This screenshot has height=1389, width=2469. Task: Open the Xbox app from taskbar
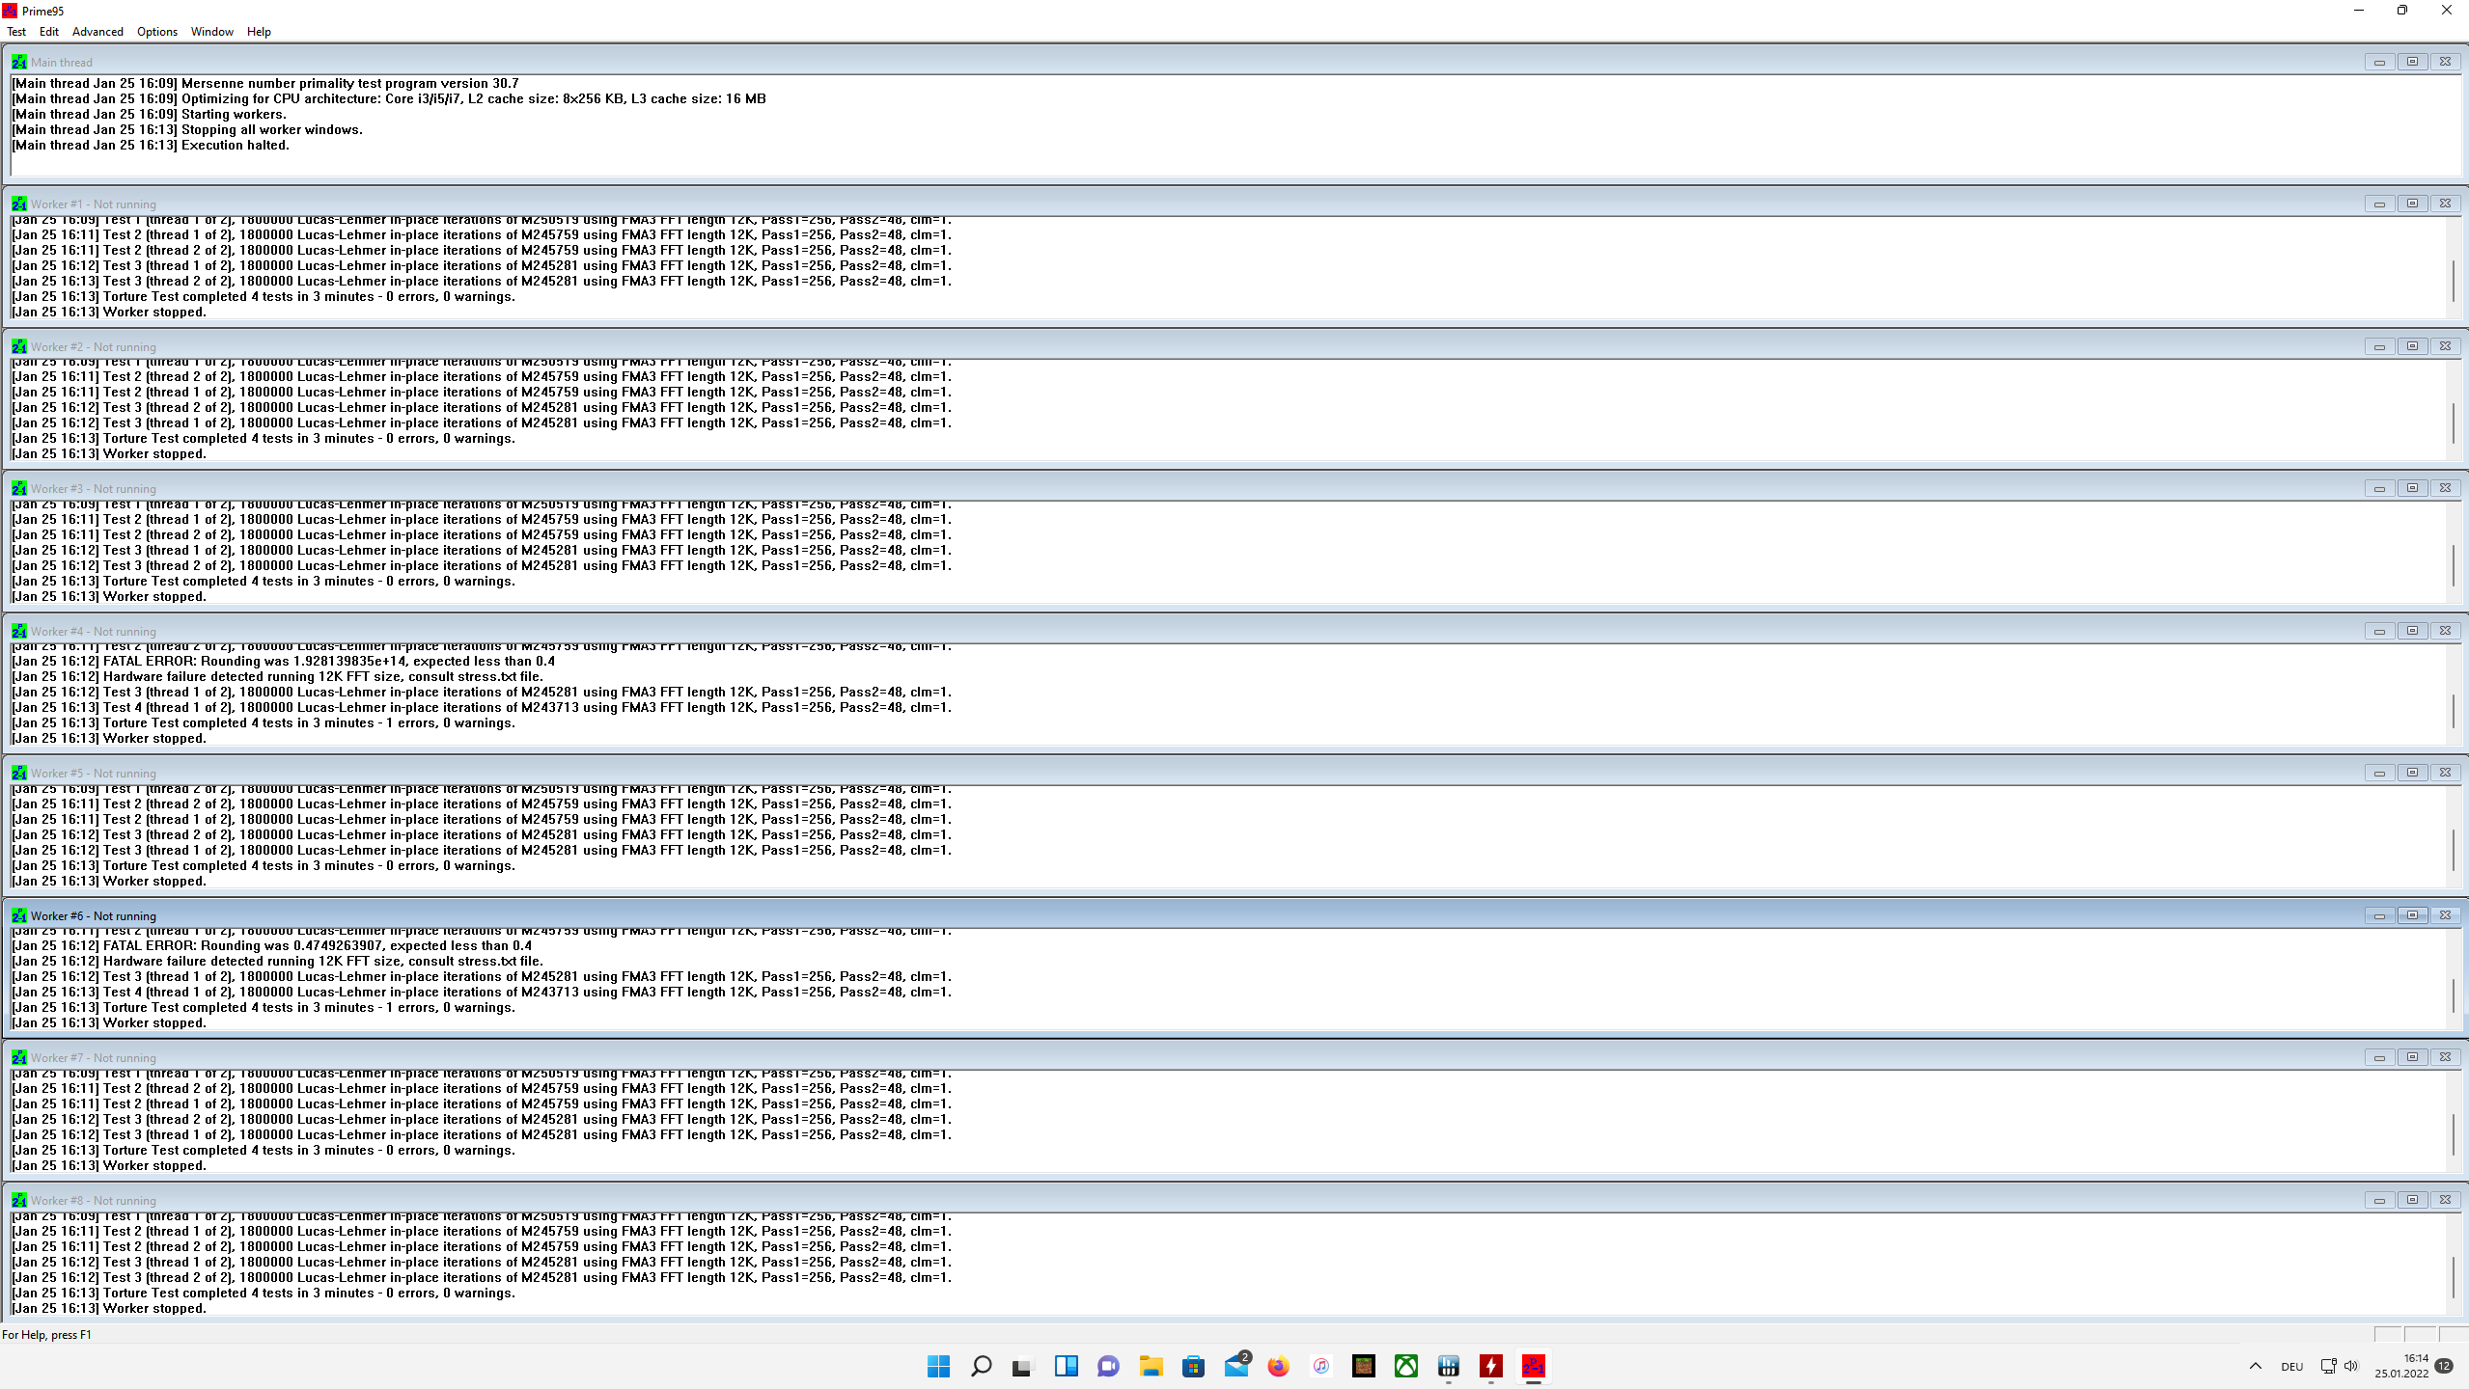click(x=1405, y=1366)
